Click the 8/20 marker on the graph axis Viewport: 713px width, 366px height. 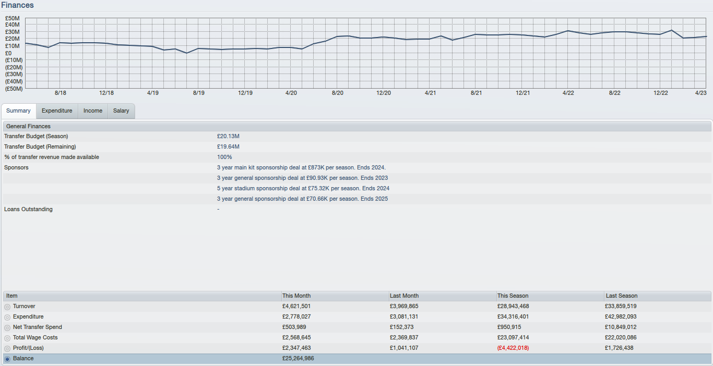[x=338, y=93]
